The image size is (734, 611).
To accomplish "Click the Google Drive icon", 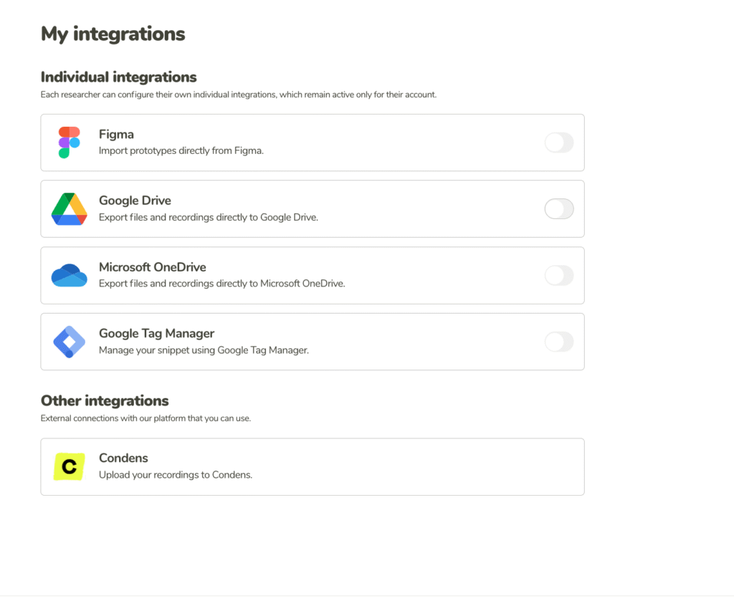I will pyautogui.click(x=69, y=208).
